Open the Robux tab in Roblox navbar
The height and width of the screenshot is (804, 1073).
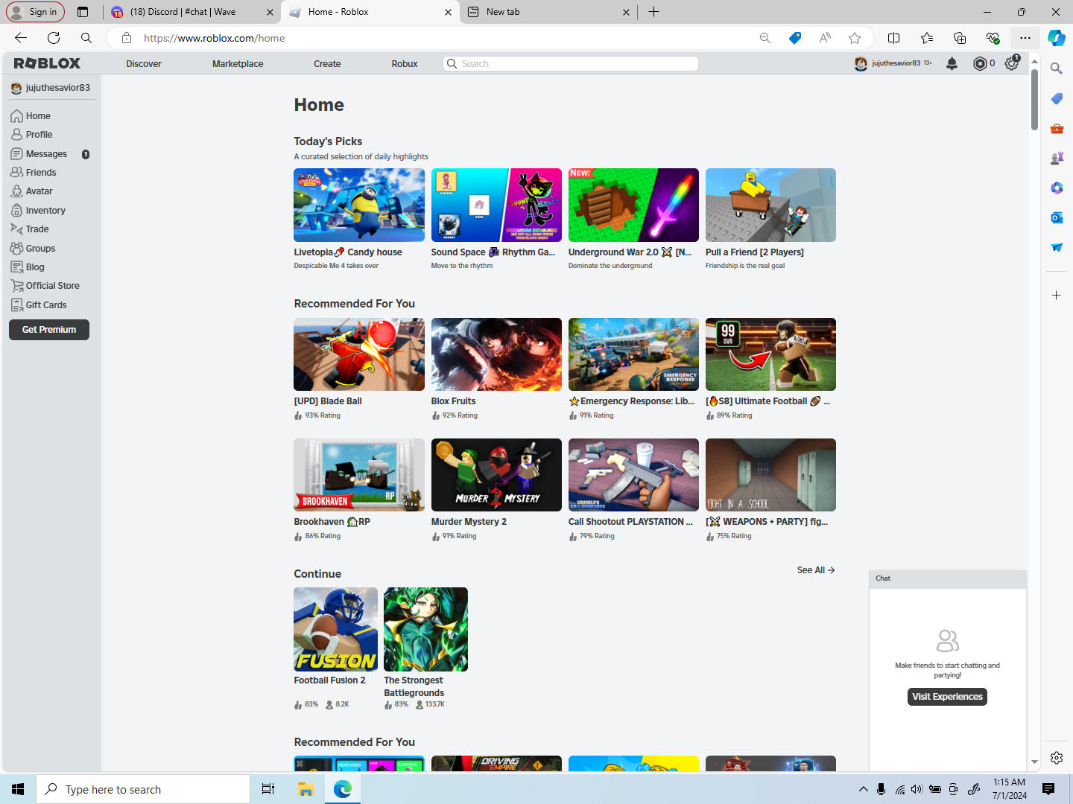coord(405,64)
